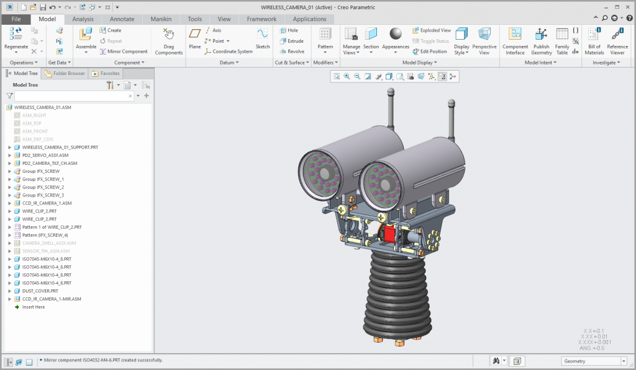Screen dimensions: 636x370
Task: Open the File menu
Action: pos(16,19)
